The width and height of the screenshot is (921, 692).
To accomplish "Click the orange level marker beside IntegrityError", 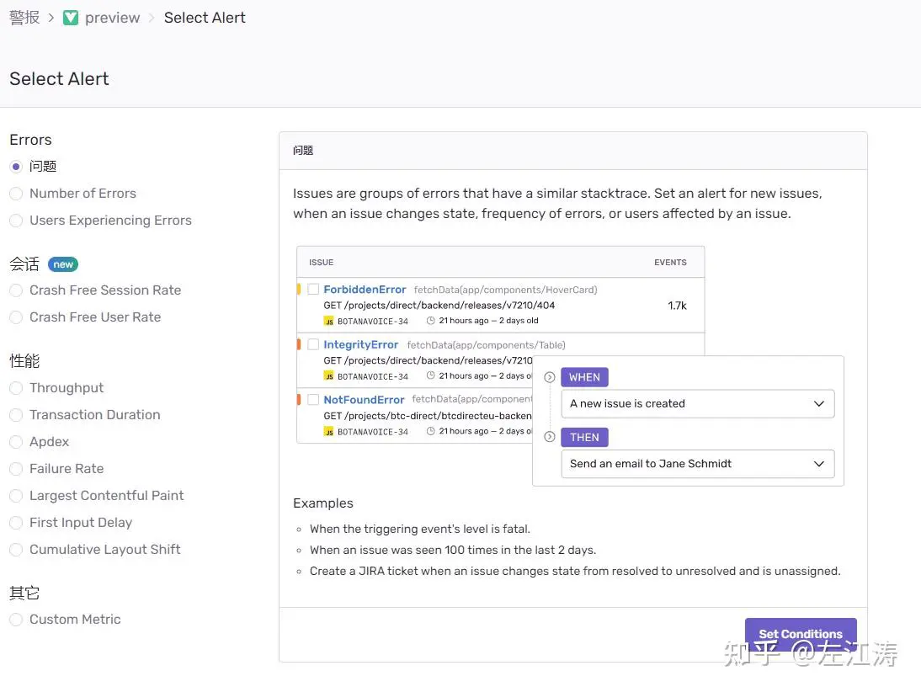I will point(299,344).
